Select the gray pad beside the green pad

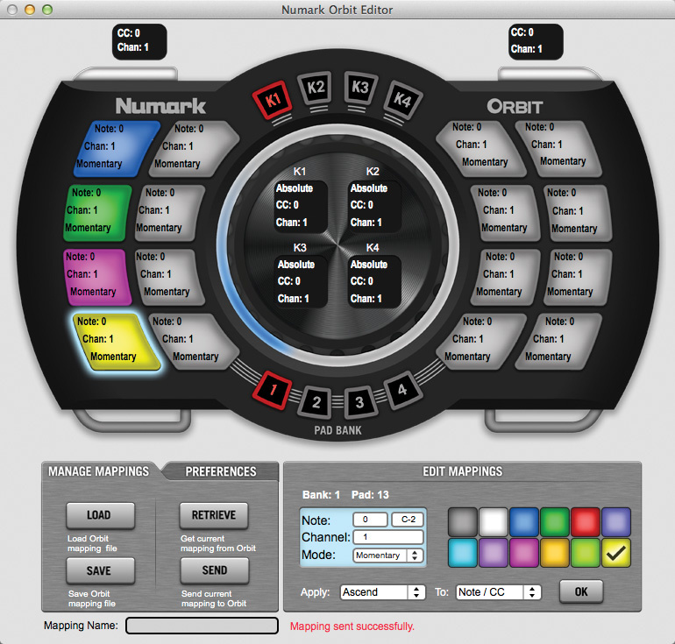170,213
